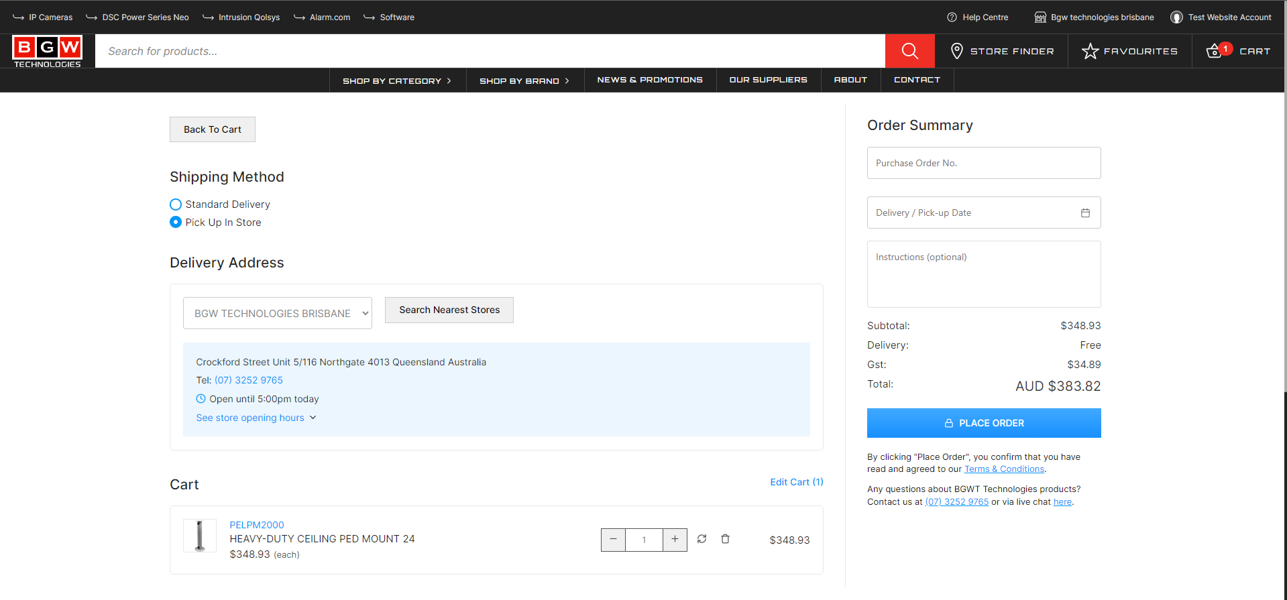Open Terms & Conditions link
Viewport: 1287px width, 600px height.
point(1004,469)
